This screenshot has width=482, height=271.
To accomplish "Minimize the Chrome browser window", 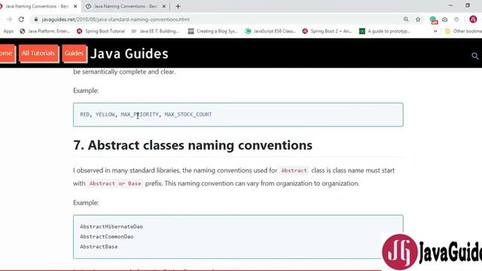I will click(x=450, y=5).
